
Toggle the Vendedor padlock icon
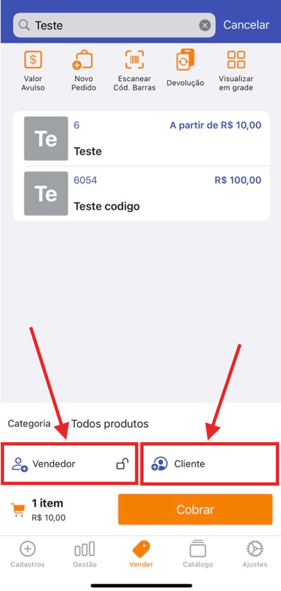click(x=122, y=464)
